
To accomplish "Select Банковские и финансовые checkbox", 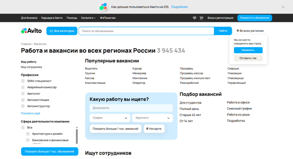I will pos(28,140).
